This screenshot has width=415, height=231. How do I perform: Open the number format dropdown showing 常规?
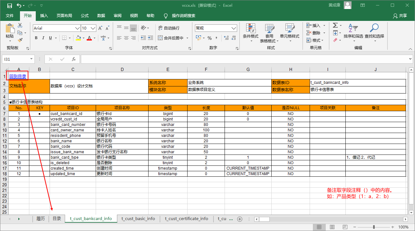(234, 28)
